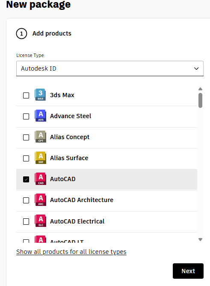Image resolution: width=210 pixels, height=286 pixels.
Task: Select the AutoCAD Architecture product name
Action: point(82,200)
